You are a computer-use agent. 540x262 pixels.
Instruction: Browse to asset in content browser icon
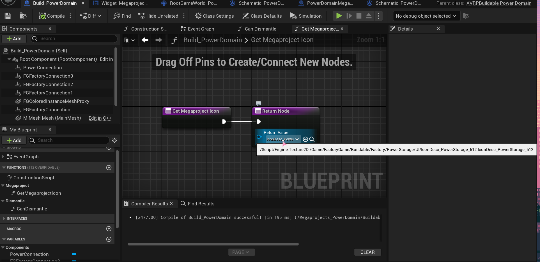coord(23,16)
